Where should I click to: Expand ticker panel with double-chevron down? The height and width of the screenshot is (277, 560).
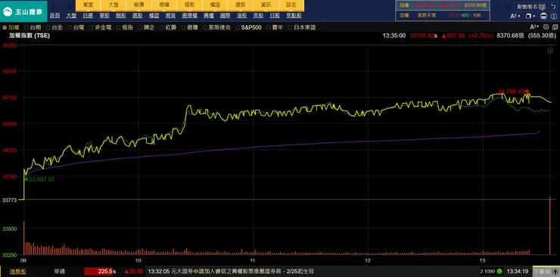click(508, 6)
